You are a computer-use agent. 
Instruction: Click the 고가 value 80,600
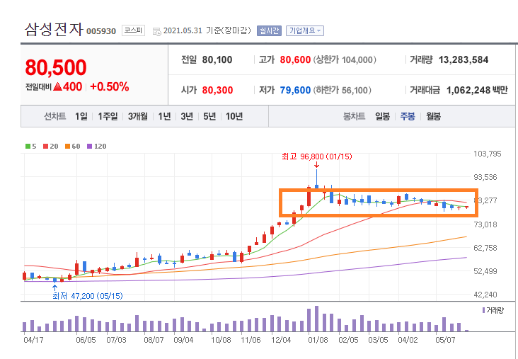[295, 59]
